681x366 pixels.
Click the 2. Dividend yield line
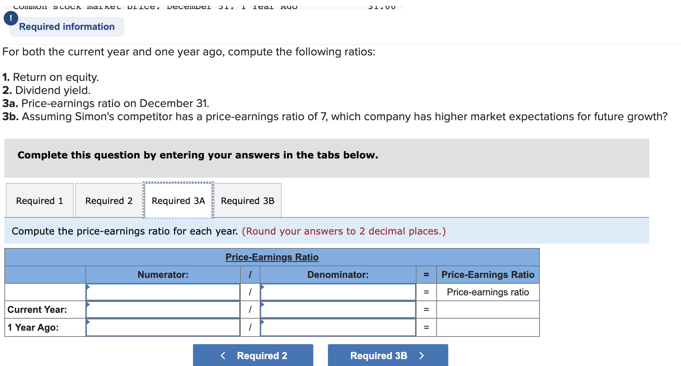pos(46,90)
